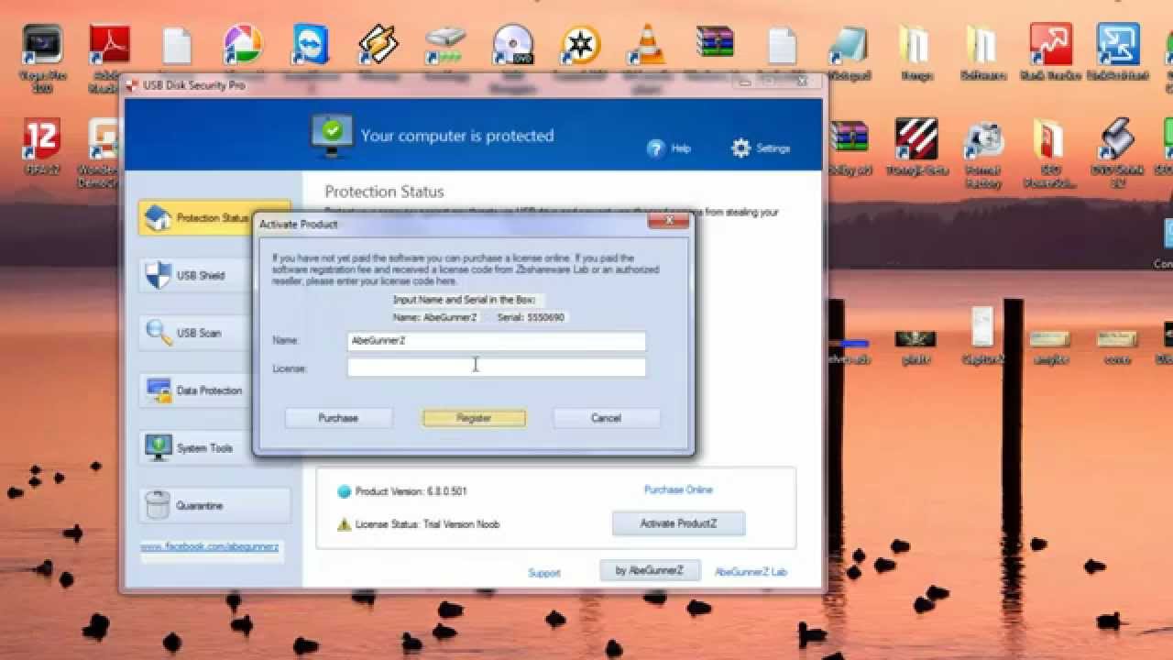Click the protected monitor checkmark icon
The height and width of the screenshot is (660, 1173).
tap(331, 135)
